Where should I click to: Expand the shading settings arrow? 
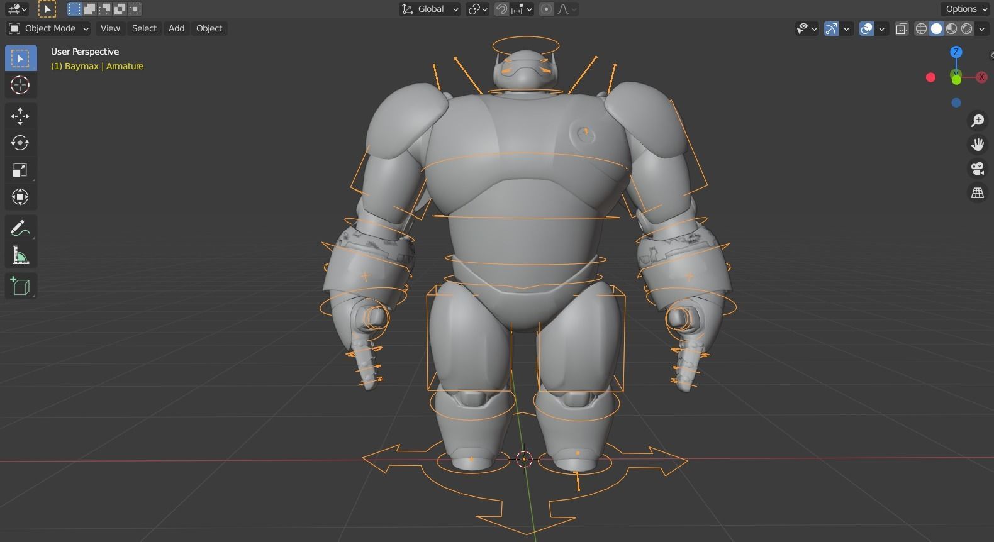981,28
